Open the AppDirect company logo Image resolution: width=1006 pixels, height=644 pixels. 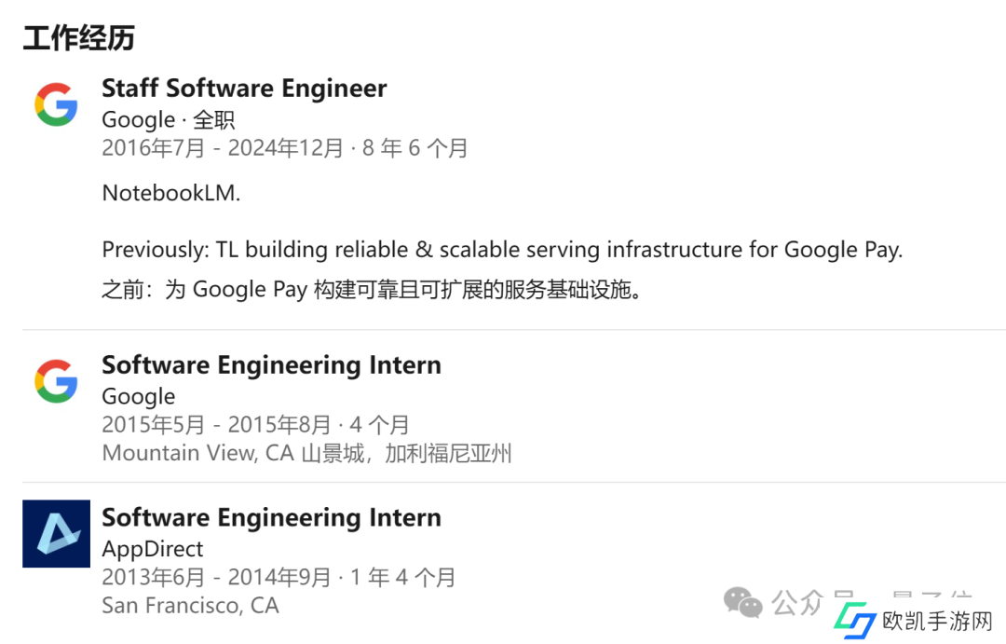[56, 533]
